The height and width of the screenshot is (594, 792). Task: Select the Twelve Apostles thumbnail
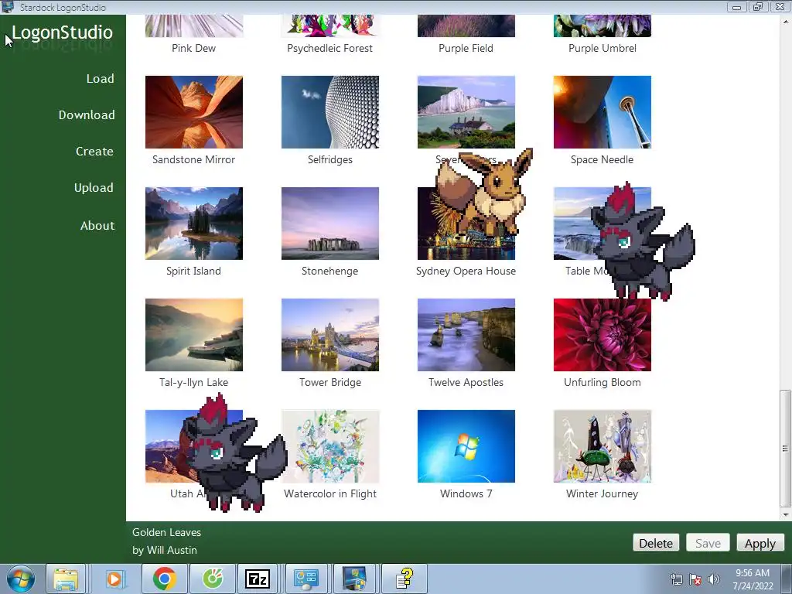click(x=466, y=335)
